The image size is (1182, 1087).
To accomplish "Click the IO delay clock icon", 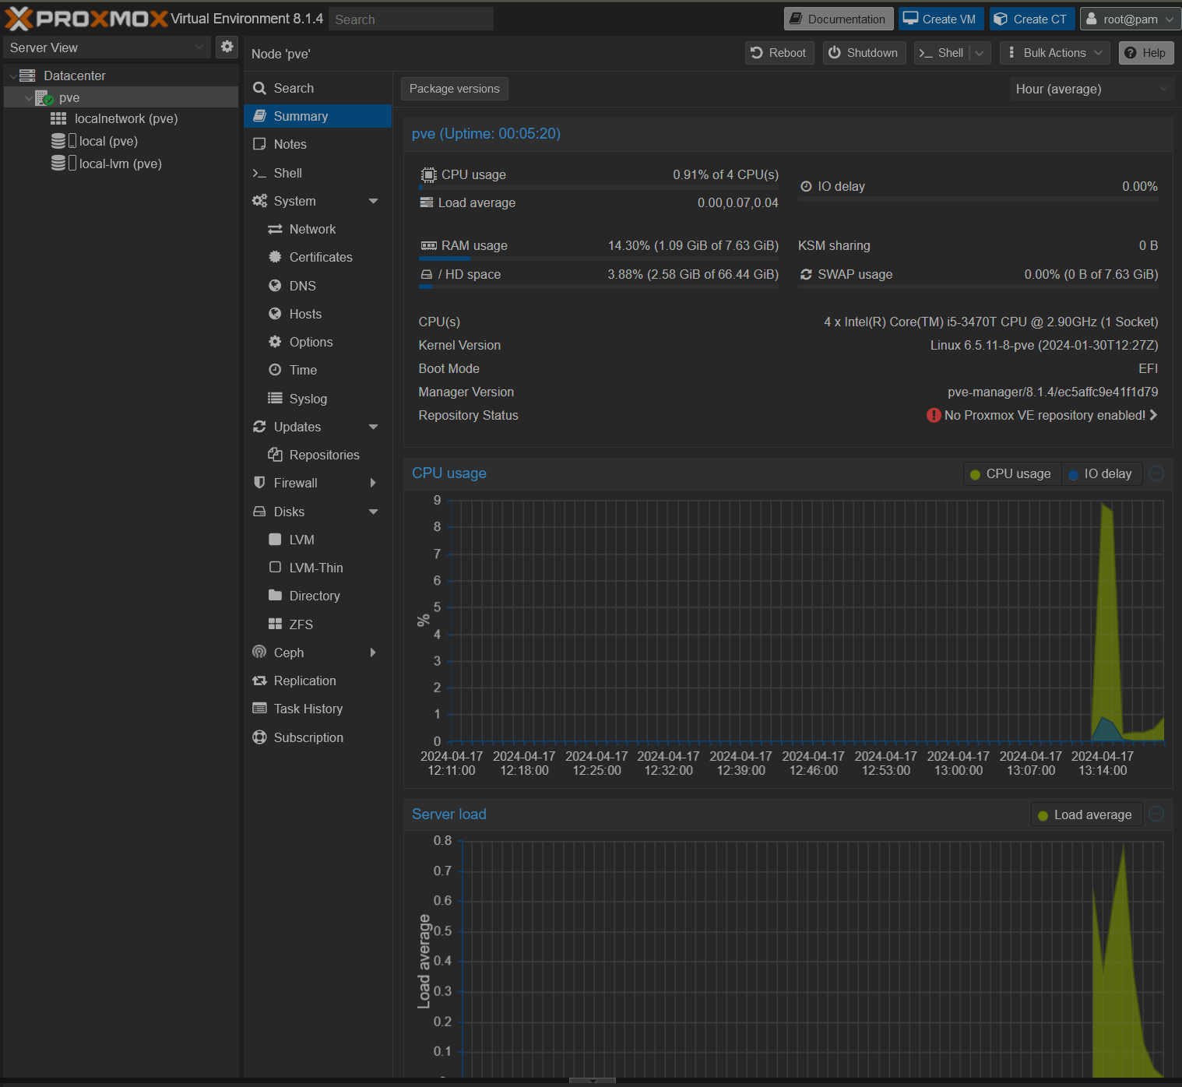I will 806,186.
